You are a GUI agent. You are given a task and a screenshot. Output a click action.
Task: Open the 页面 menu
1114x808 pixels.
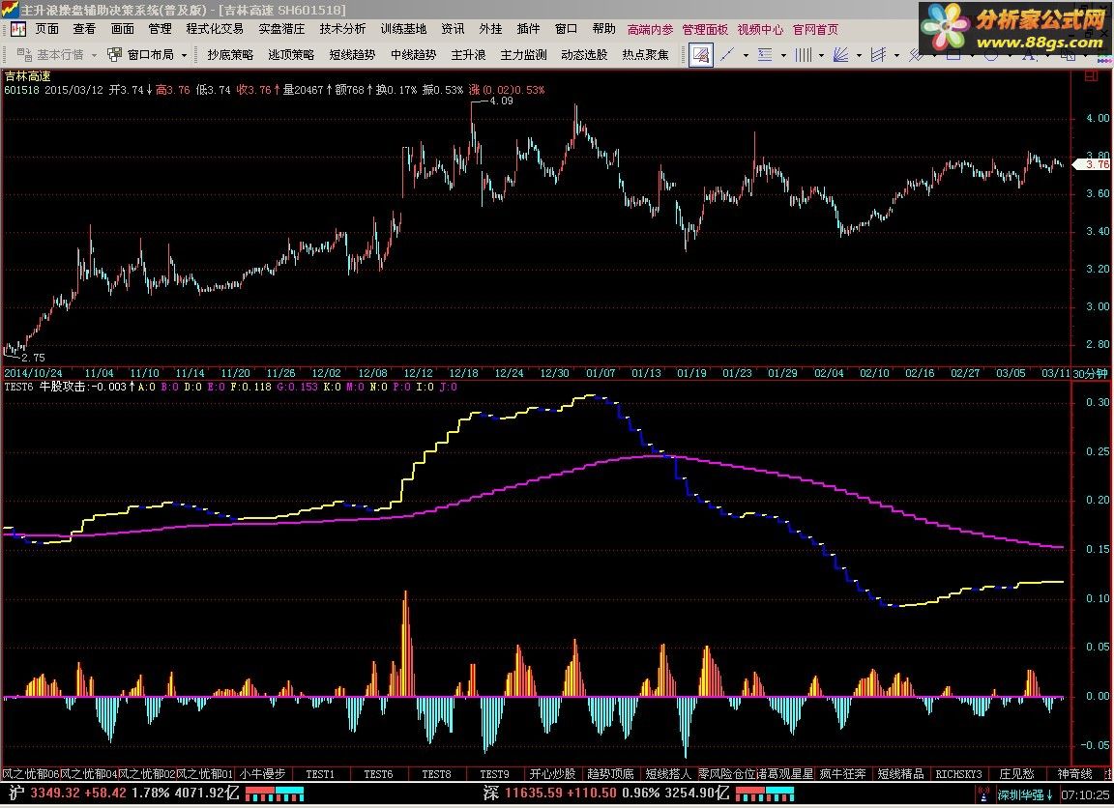[x=46, y=29]
